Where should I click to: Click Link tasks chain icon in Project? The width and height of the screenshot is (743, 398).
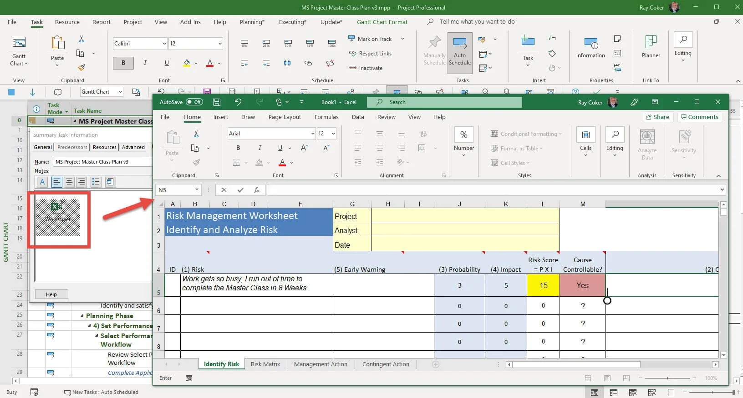(308, 63)
